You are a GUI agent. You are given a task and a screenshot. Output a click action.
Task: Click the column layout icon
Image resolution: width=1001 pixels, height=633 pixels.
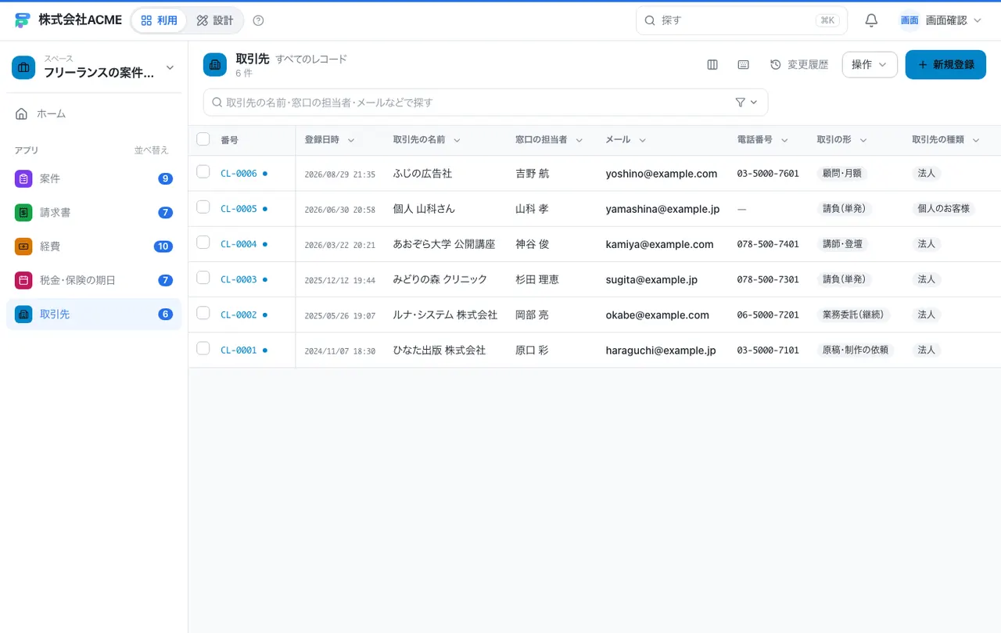[x=712, y=65]
